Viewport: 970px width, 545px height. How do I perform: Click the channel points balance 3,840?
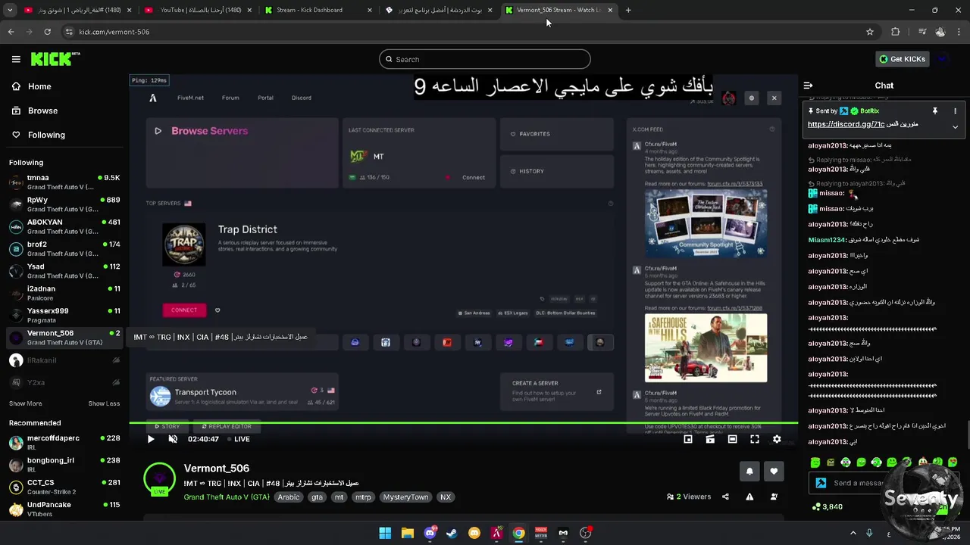click(x=827, y=506)
